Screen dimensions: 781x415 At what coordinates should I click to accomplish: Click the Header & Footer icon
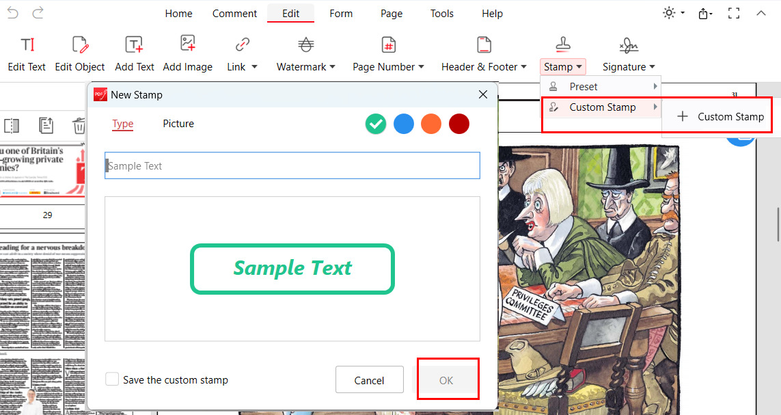[x=484, y=45]
